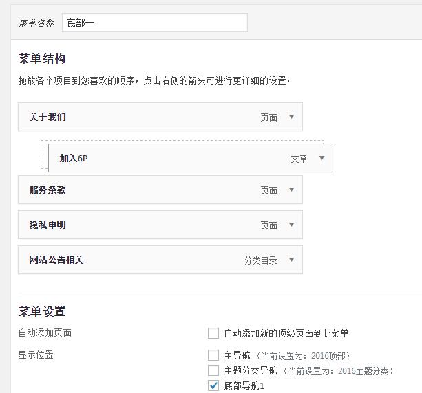Select the 加入6P sub-item bar
This screenshot has height=393, width=422.
(x=172, y=158)
